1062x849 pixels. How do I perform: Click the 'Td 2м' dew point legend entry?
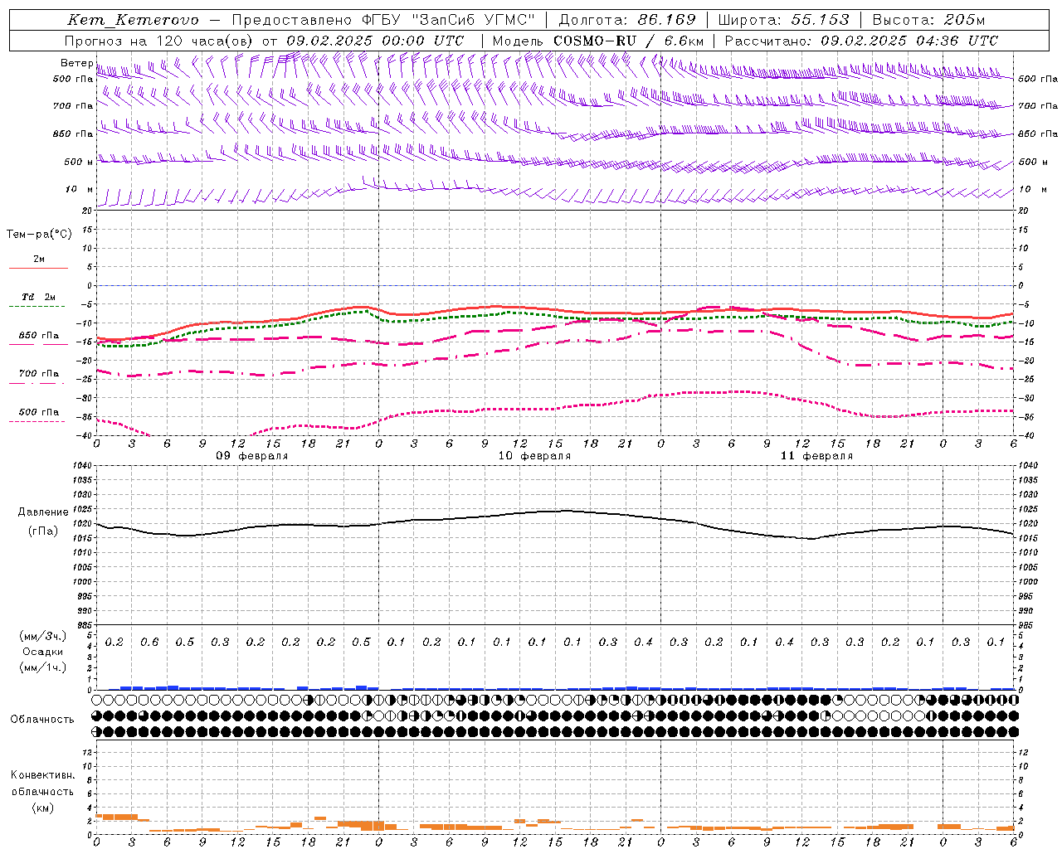39,297
